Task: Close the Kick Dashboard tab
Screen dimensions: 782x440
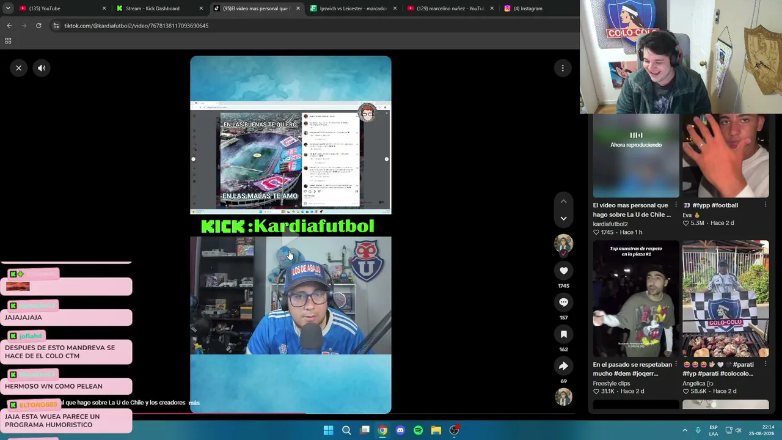Action: (201, 9)
